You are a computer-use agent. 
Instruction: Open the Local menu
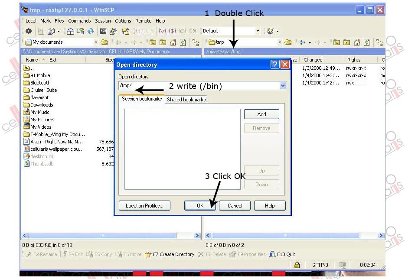tap(31, 21)
